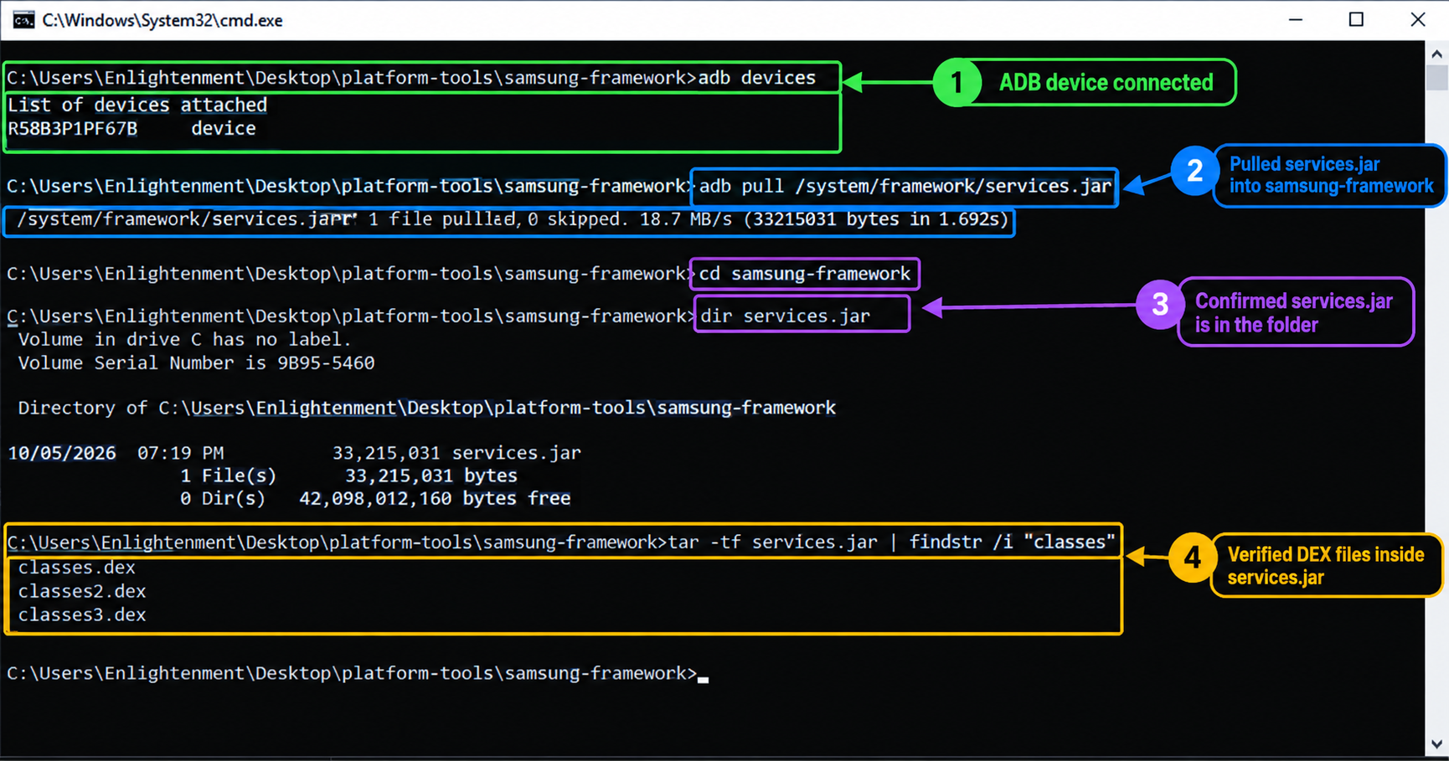Screen dimensions: 1449x761
Task: Click the "1 File(s) 33,215,031 bytes" line
Action: [x=348, y=476]
